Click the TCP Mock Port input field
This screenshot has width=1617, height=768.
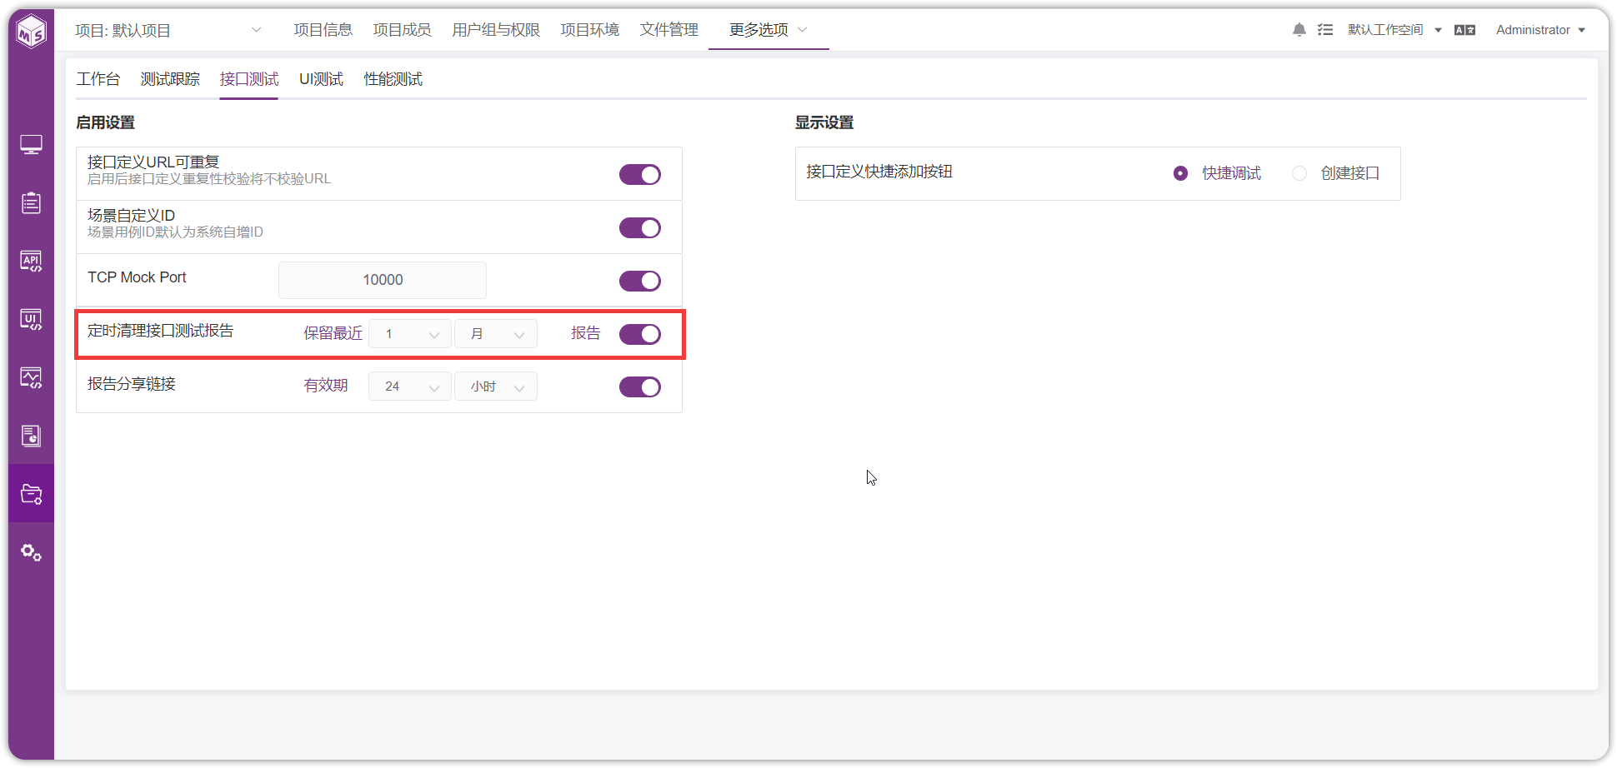(383, 280)
